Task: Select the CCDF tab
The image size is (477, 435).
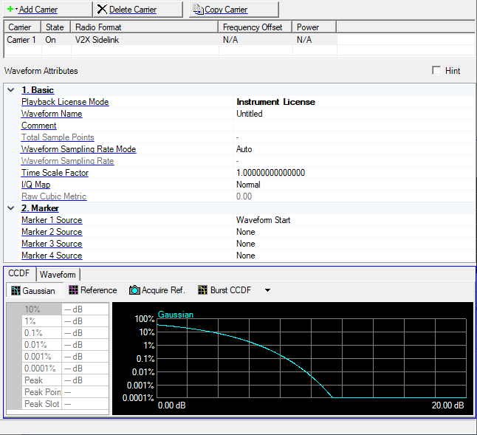Action: pyautogui.click(x=19, y=274)
